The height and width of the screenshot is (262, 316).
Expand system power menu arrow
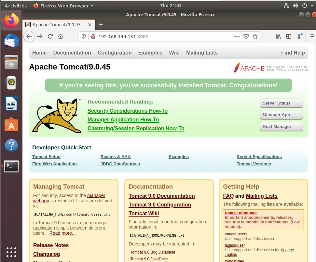tap(312, 6)
